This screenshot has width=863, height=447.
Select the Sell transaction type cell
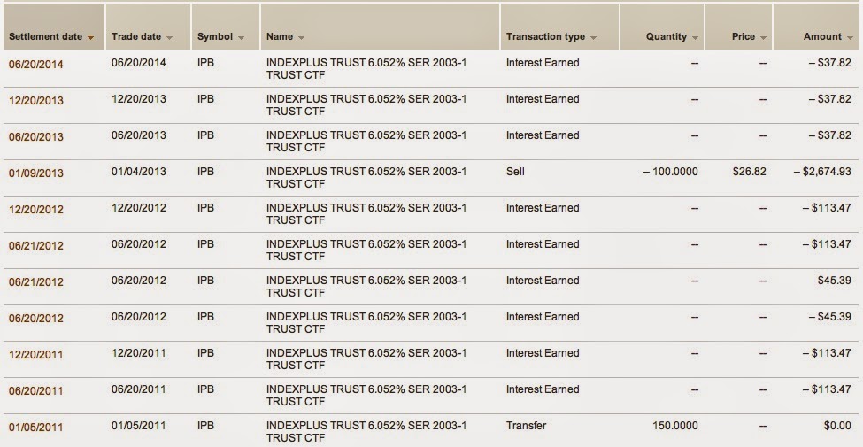(515, 172)
